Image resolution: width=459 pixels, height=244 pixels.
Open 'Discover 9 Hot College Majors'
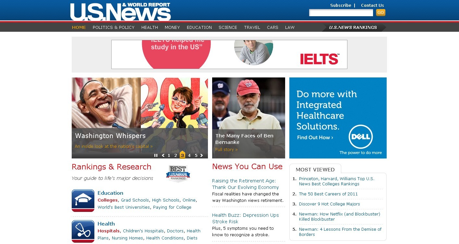click(330, 204)
